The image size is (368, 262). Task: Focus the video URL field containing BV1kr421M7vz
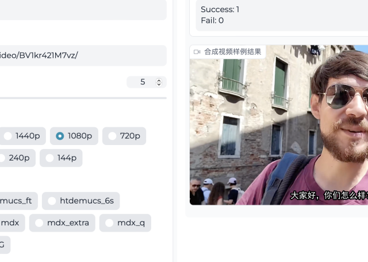(x=80, y=56)
